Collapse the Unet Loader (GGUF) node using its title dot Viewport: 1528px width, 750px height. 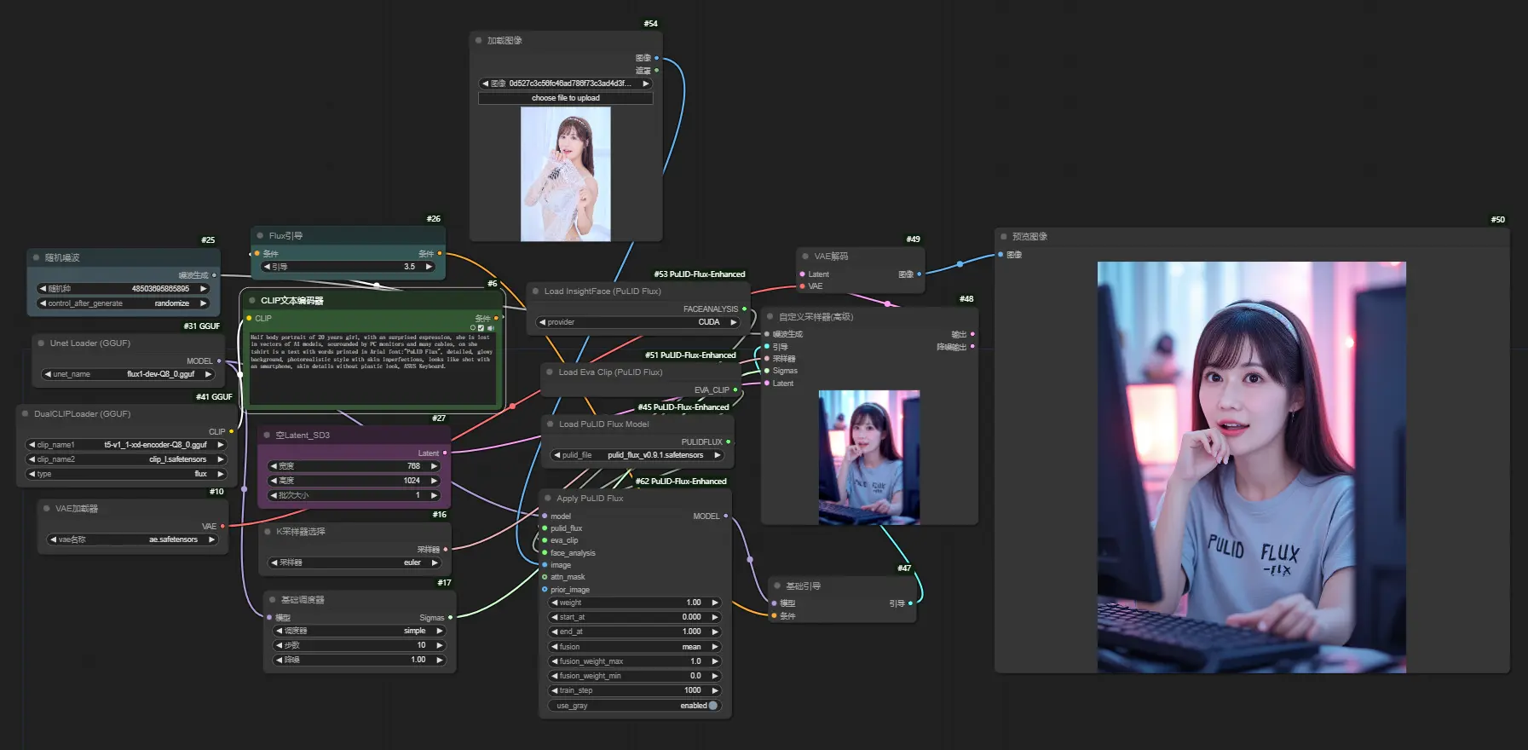[40, 343]
